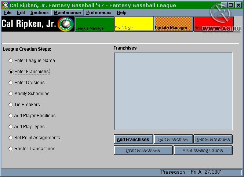
Task: Select the Add Player Positions step
Action: click(x=32, y=116)
